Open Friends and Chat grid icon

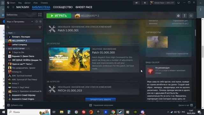[x=192, y=105]
